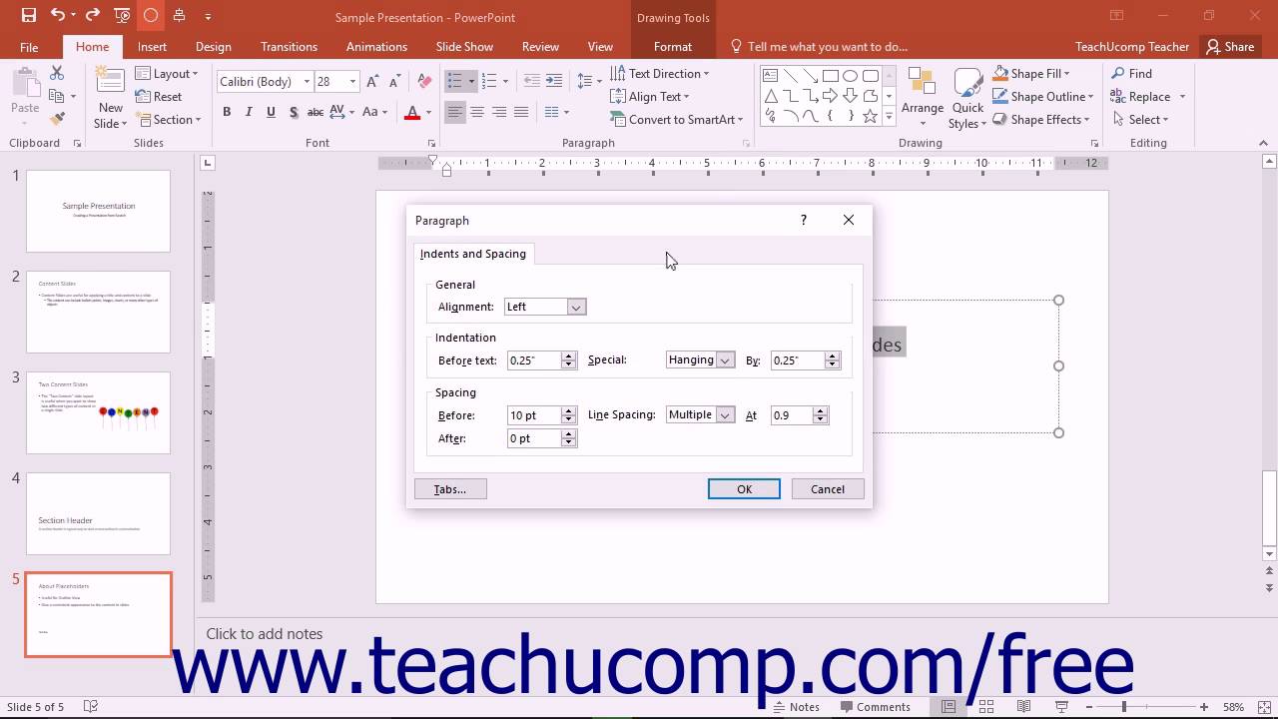Insert a New Slide

pyautogui.click(x=110, y=97)
